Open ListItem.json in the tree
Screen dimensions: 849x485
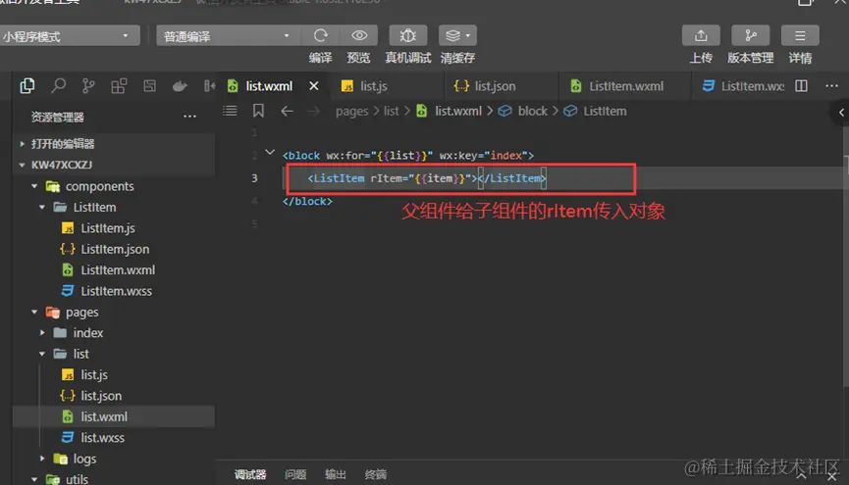click(x=114, y=249)
